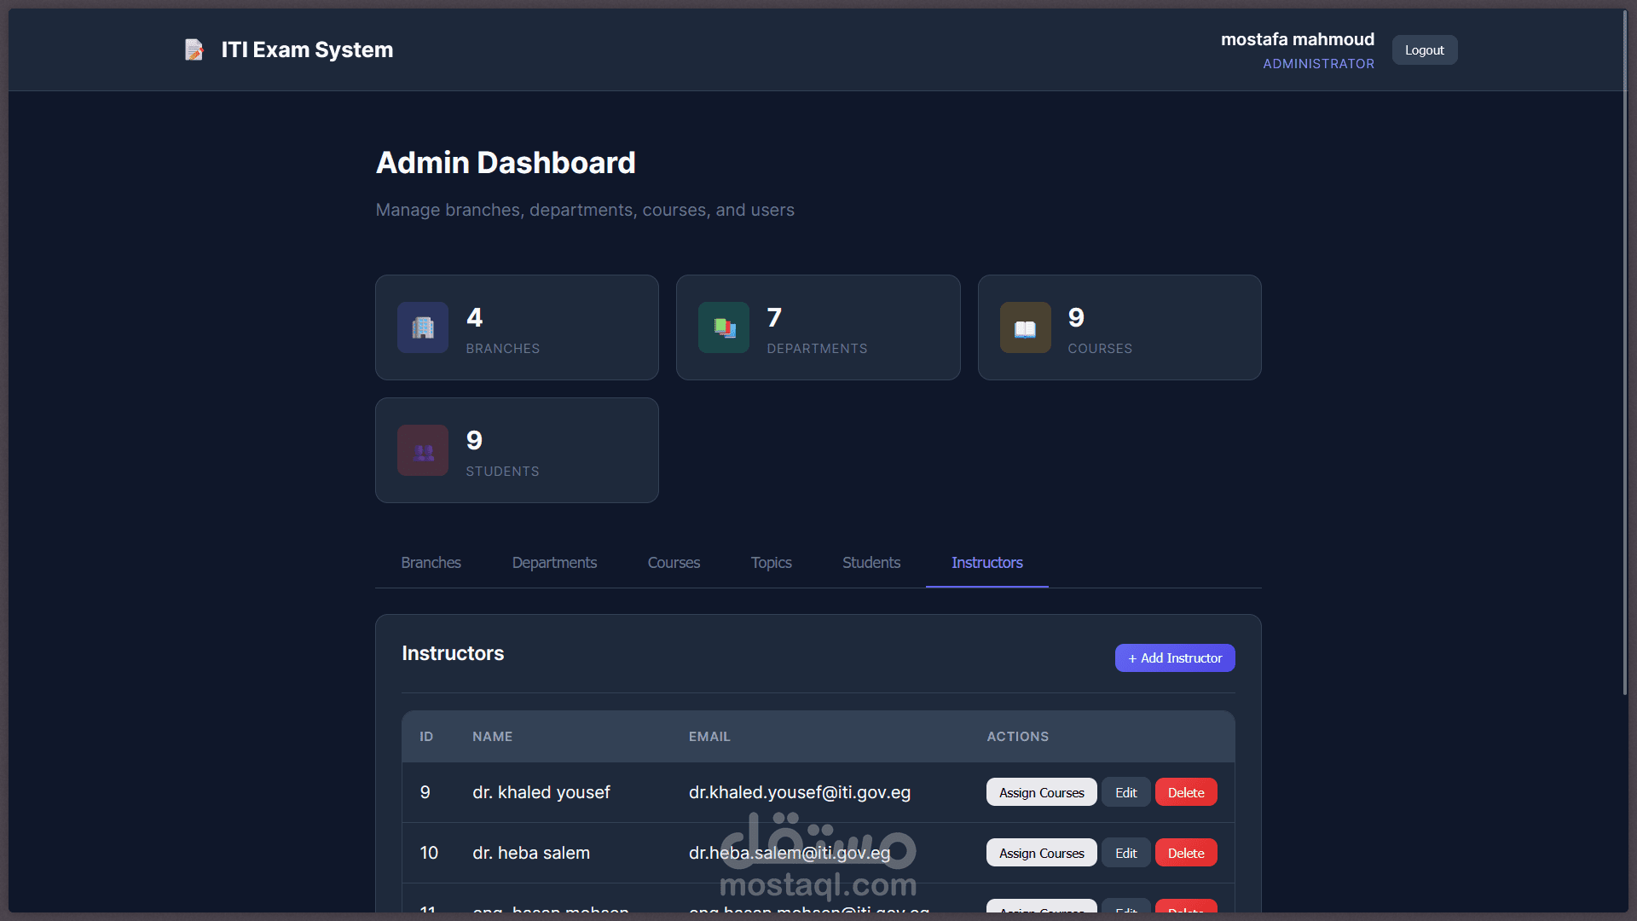Select the Instructors tab
Viewport: 1637px width, 921px height.
pos(986,563)
